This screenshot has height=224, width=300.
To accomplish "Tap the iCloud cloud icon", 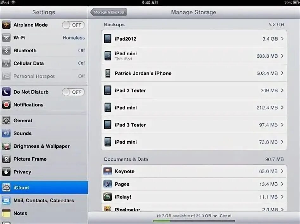I will (x=6, y=187).
